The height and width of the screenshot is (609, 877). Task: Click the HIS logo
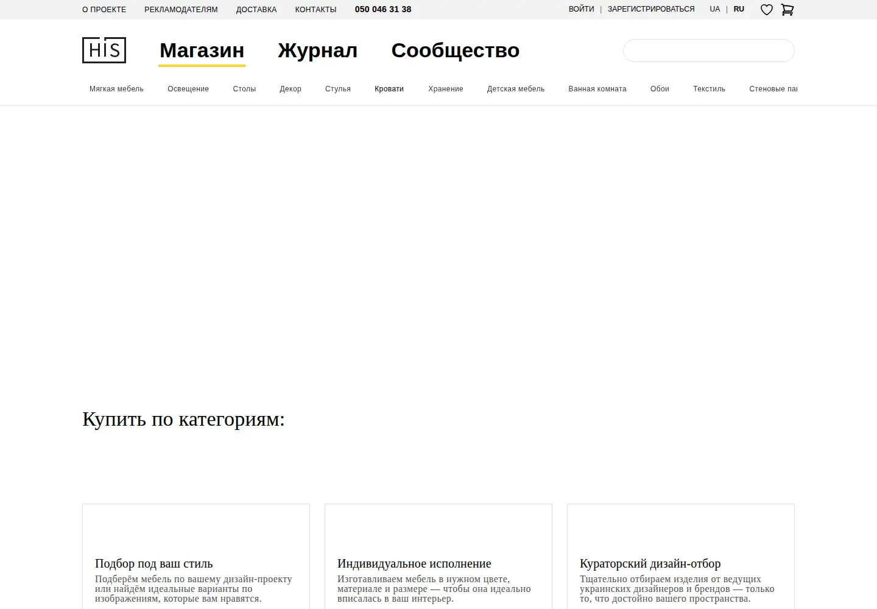104,50
